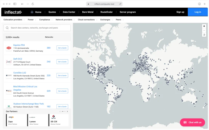Get a Quote for Hudson Interxchange
Viewport: 209px width, 130px height.
[62, 107]
